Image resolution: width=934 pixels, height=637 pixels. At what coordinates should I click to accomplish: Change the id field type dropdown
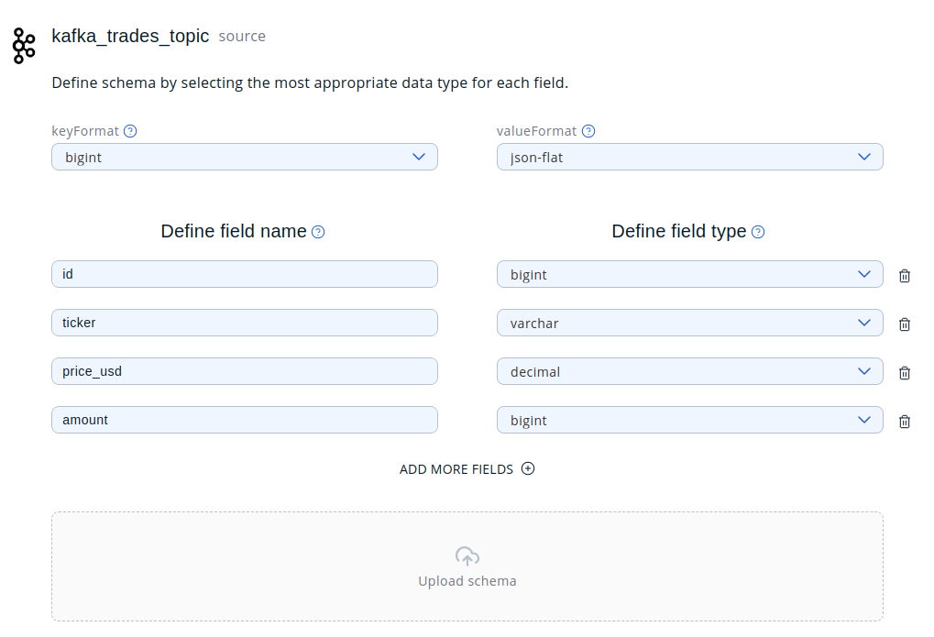pos(689,274)
